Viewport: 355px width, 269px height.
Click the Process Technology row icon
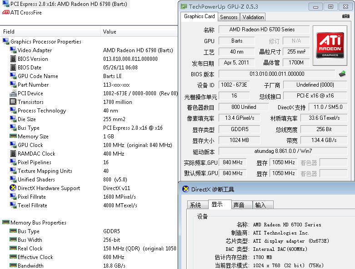click(13, 110)
